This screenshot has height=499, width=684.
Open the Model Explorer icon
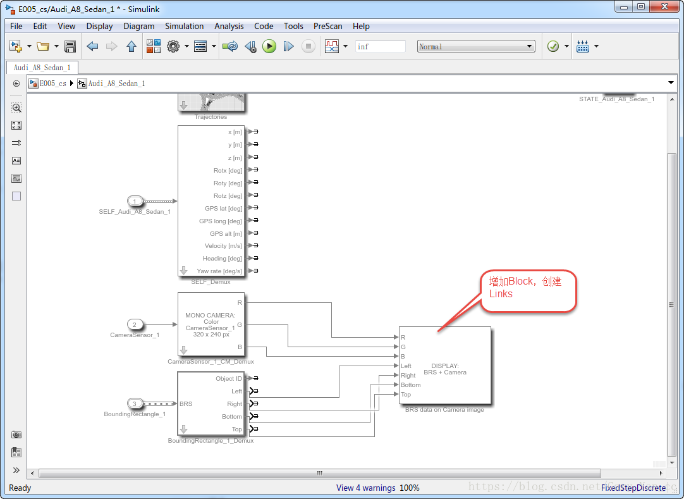200,46
